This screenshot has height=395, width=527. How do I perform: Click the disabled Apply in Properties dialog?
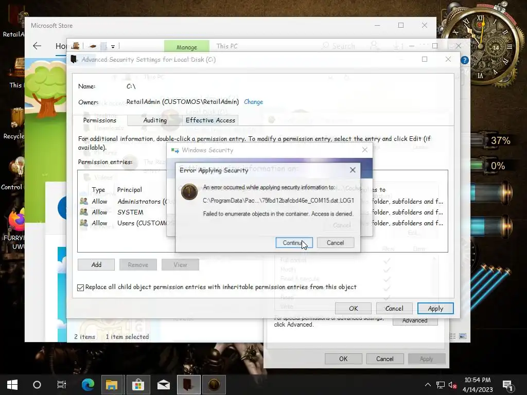427,358
